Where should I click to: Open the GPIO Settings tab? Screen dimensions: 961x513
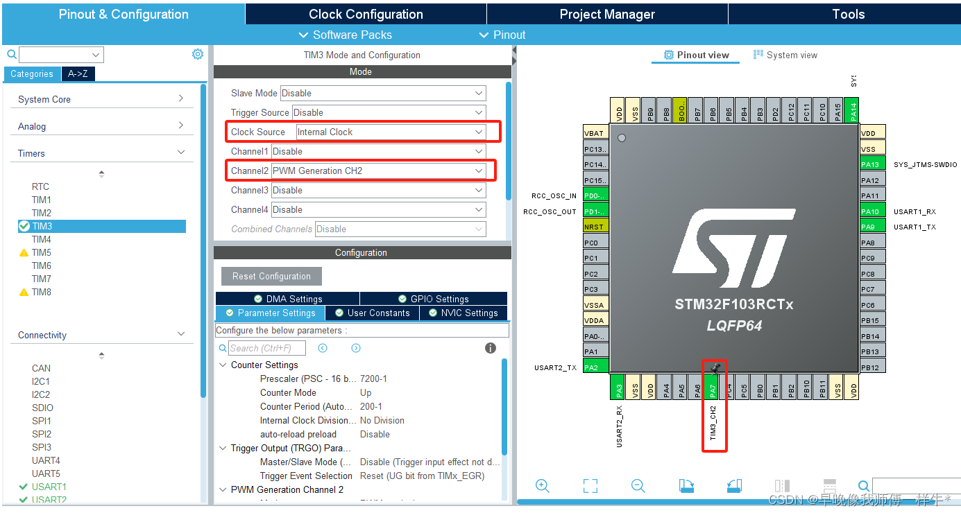(434, 299)
